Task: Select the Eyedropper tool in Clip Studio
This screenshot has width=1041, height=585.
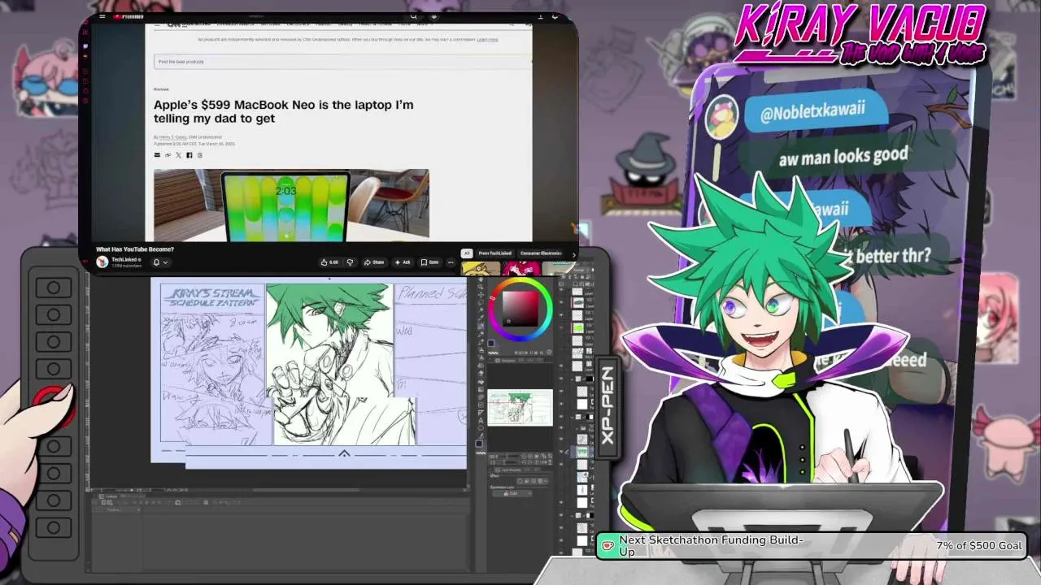Action: click(x=480, y=317)
